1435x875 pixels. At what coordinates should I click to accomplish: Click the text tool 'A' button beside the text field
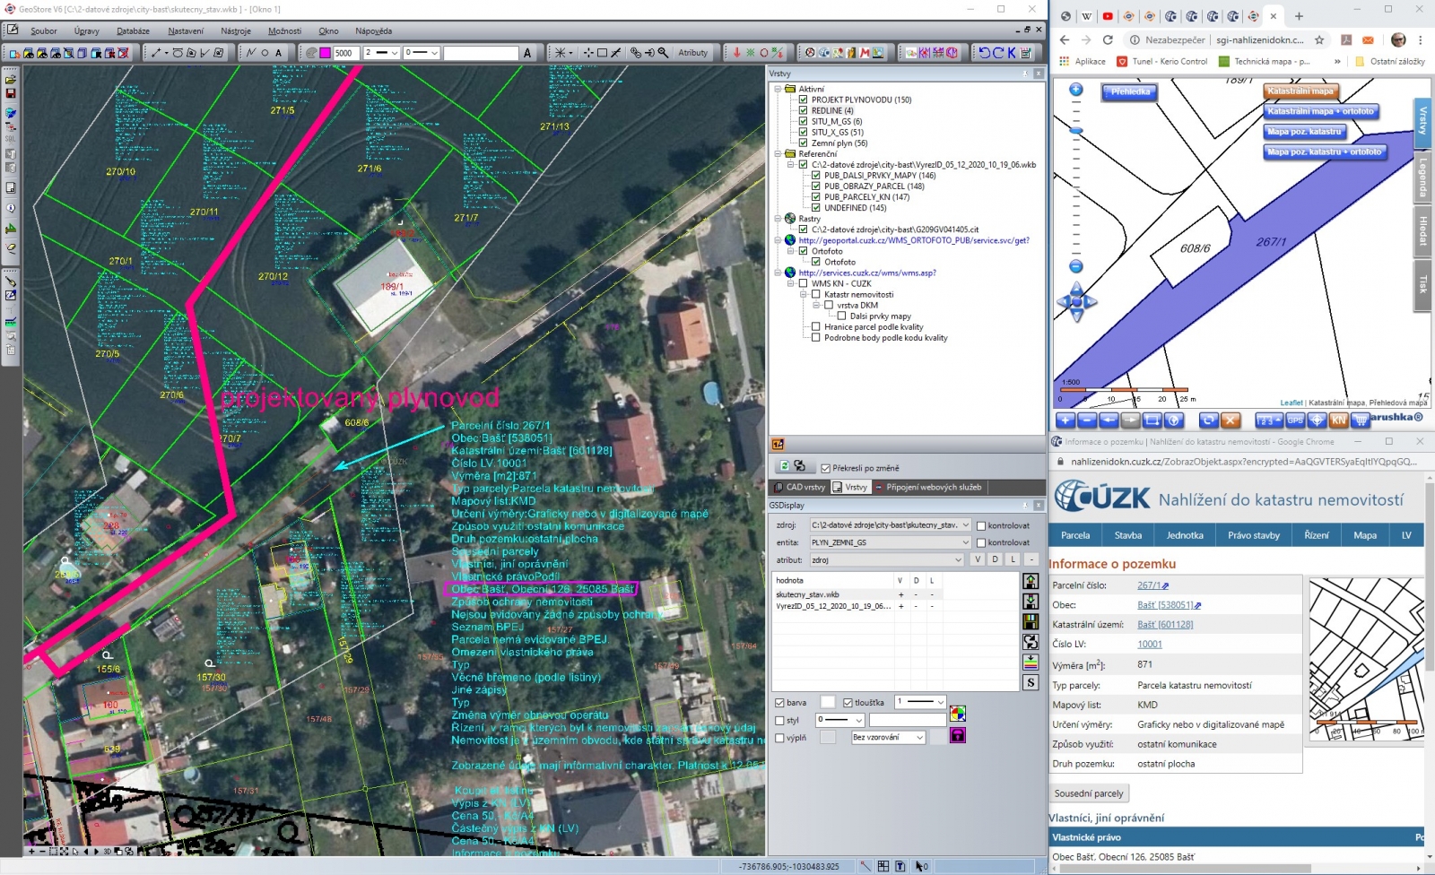click(x=527, y=53)
